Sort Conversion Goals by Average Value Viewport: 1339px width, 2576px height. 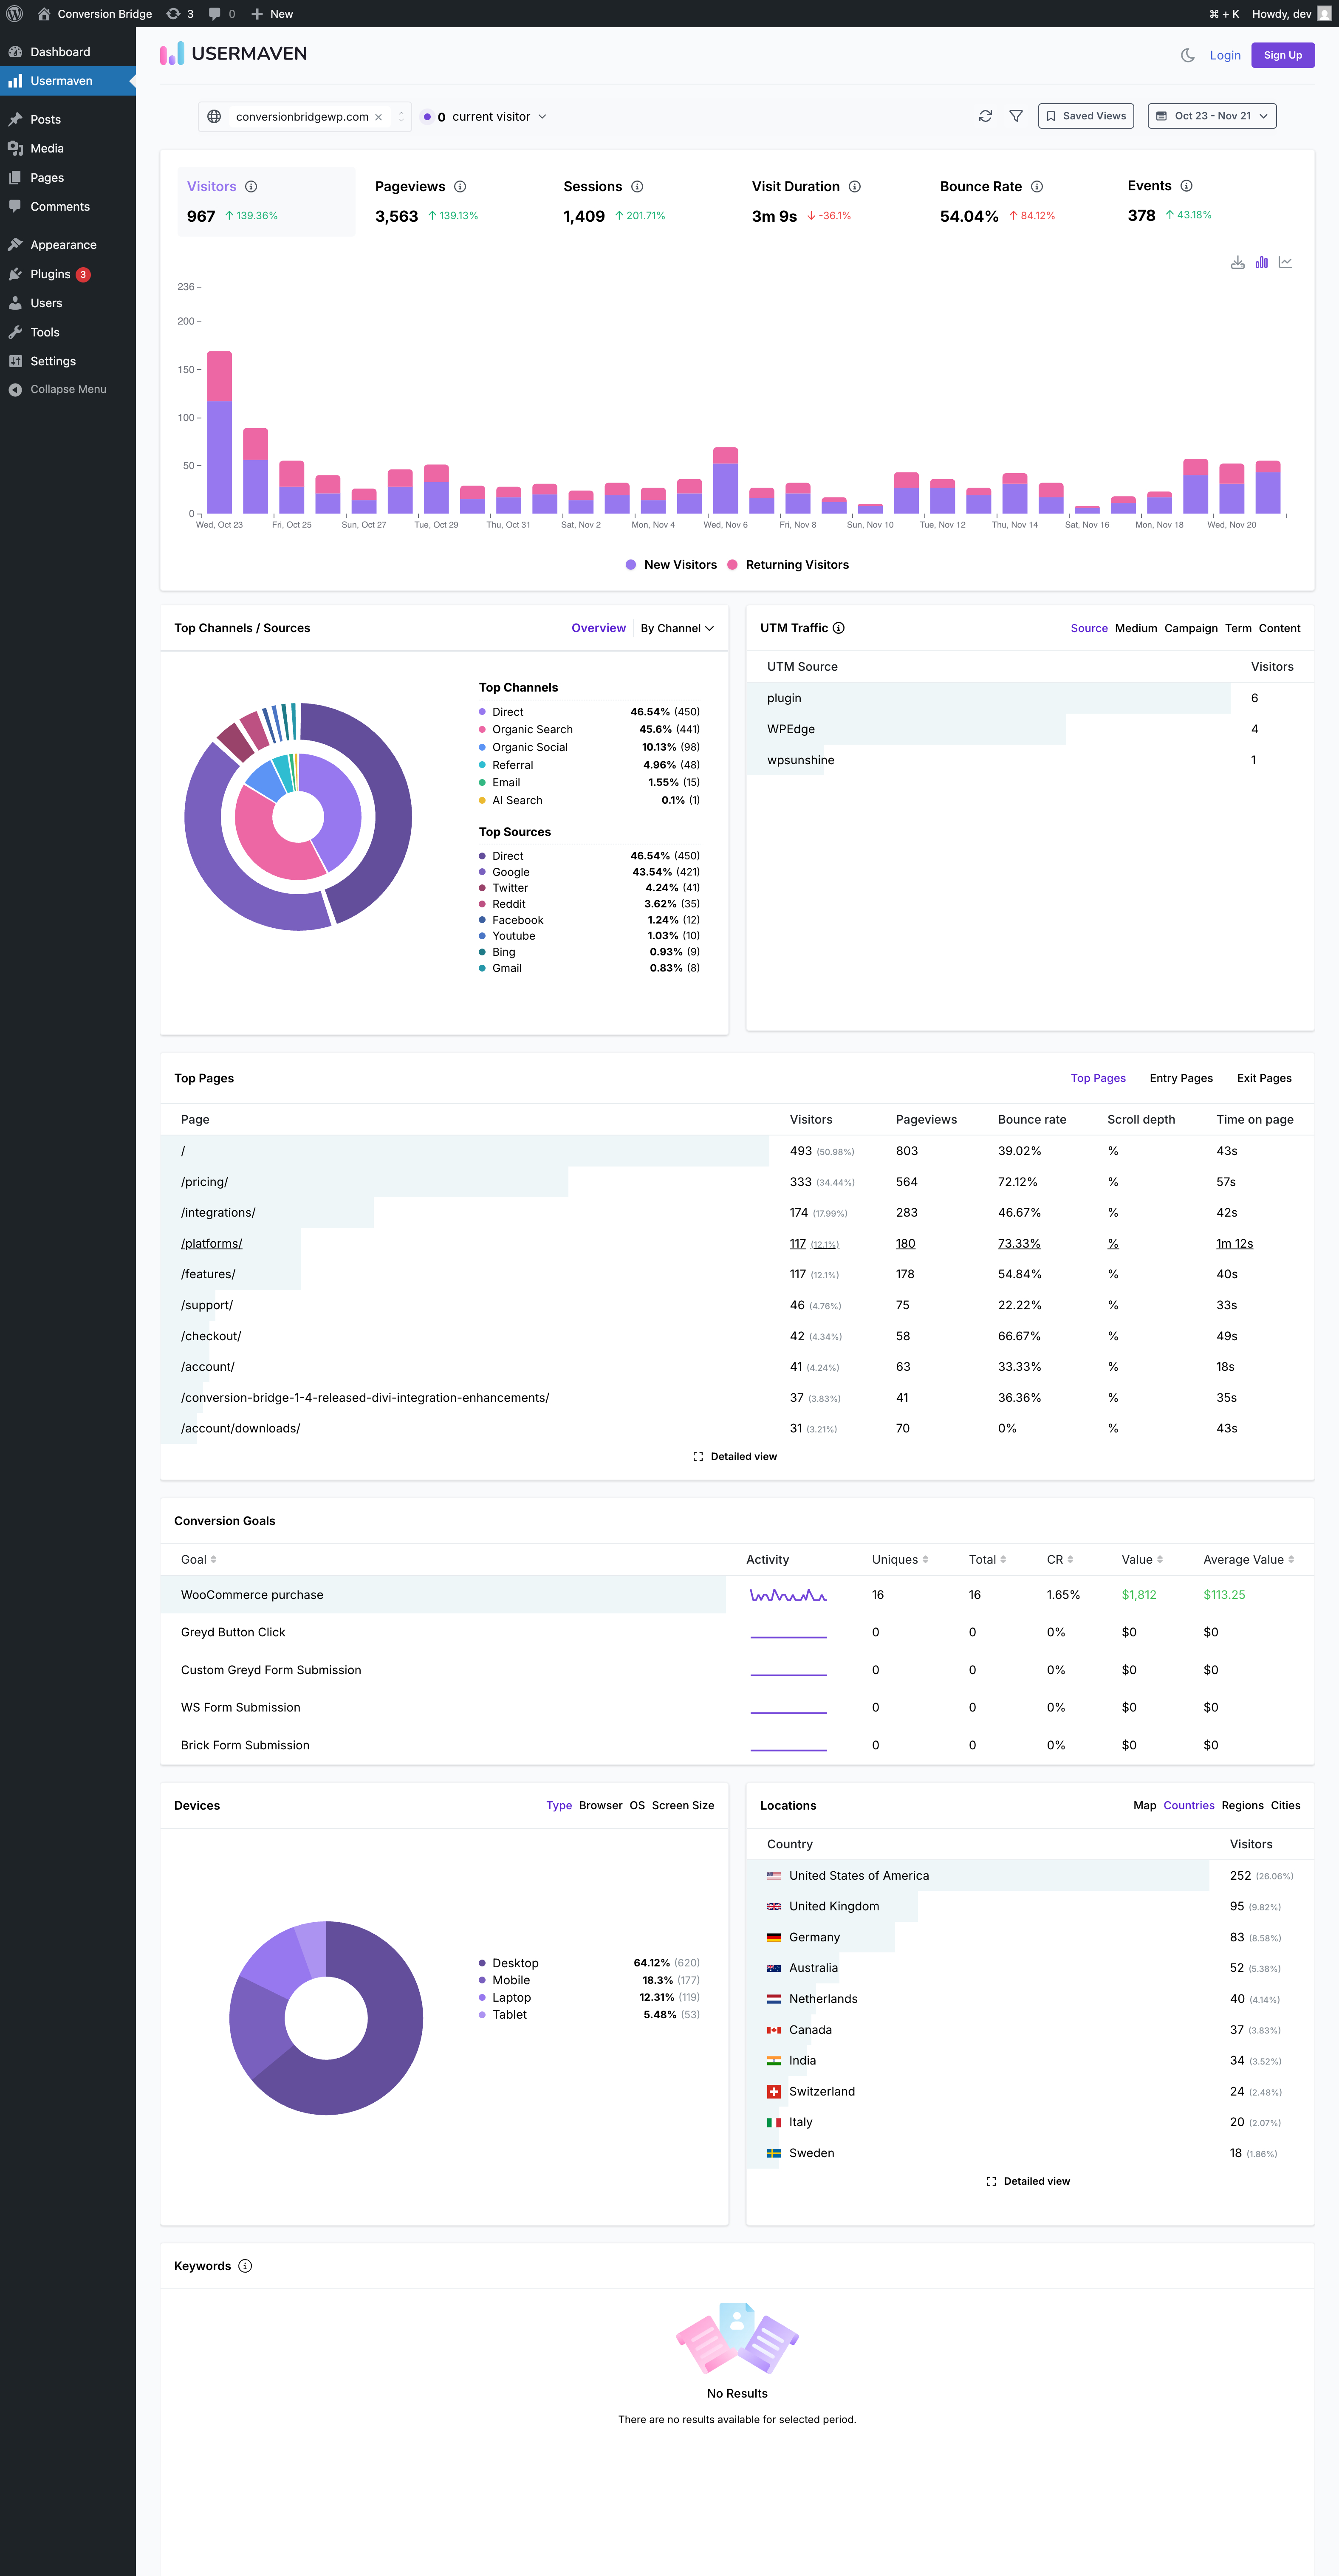point(1249,1559)
